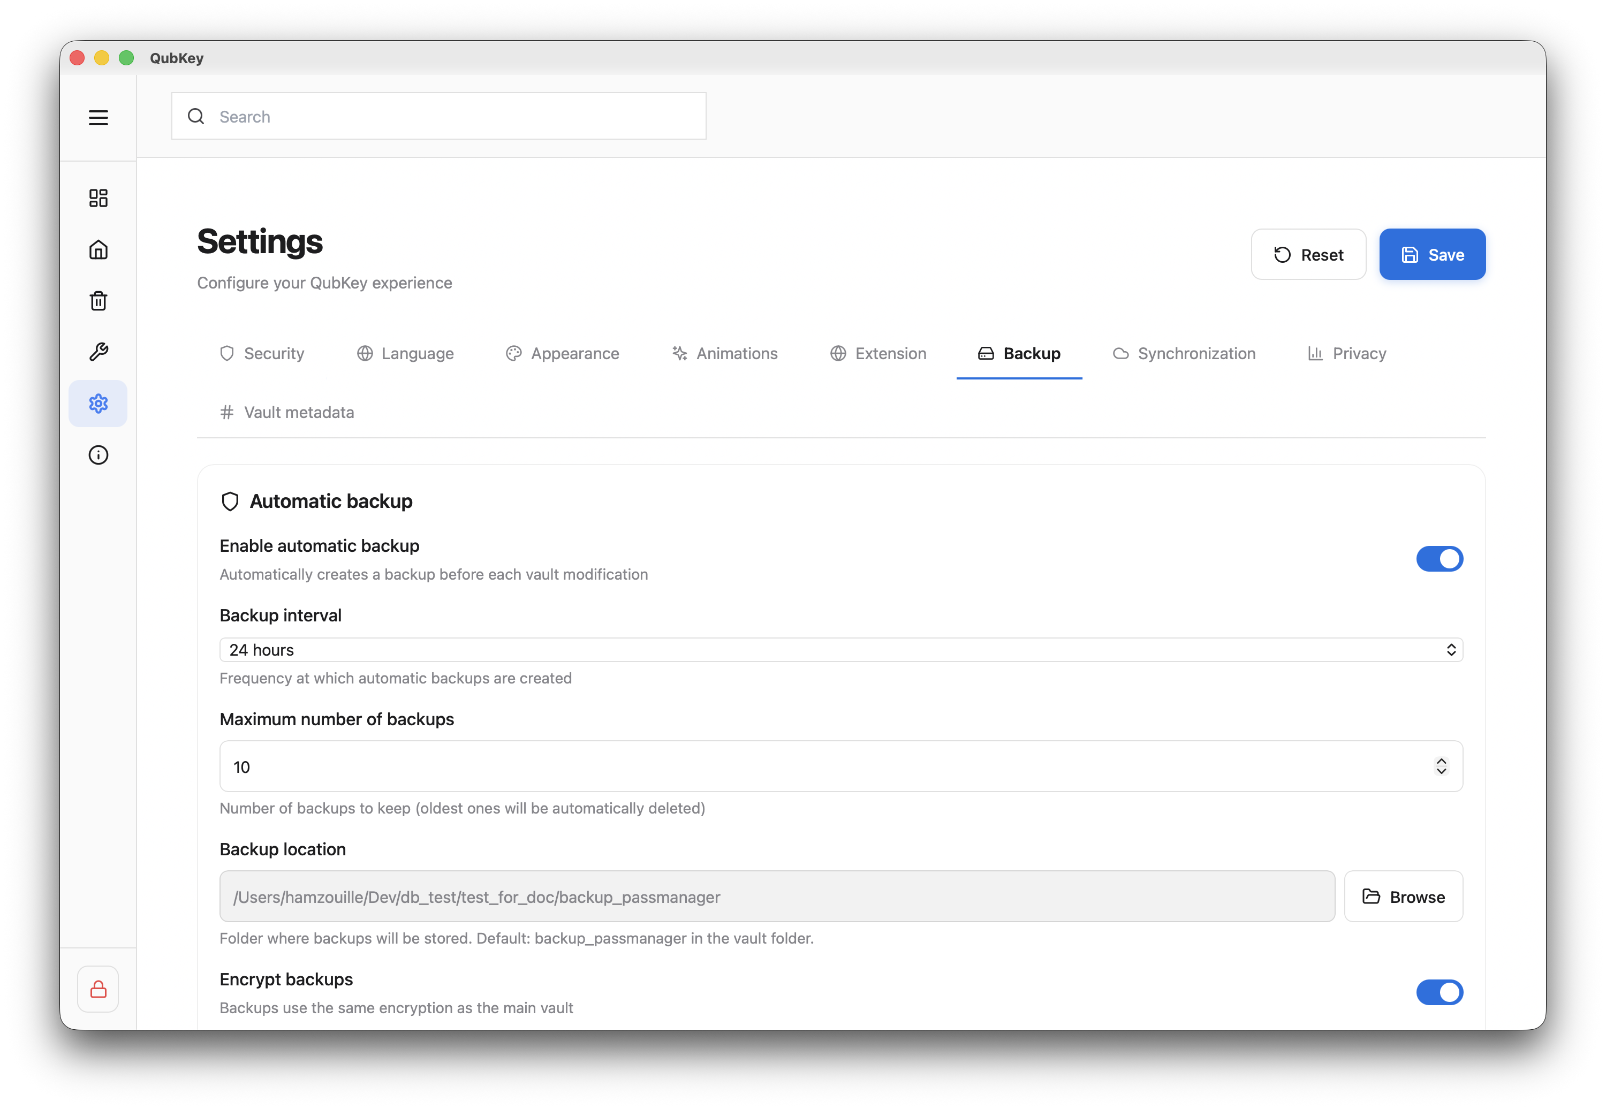Open the trash icon in the sidebar
The height and width of the screenshot is (1109, 1606).
tap(98, 301)
